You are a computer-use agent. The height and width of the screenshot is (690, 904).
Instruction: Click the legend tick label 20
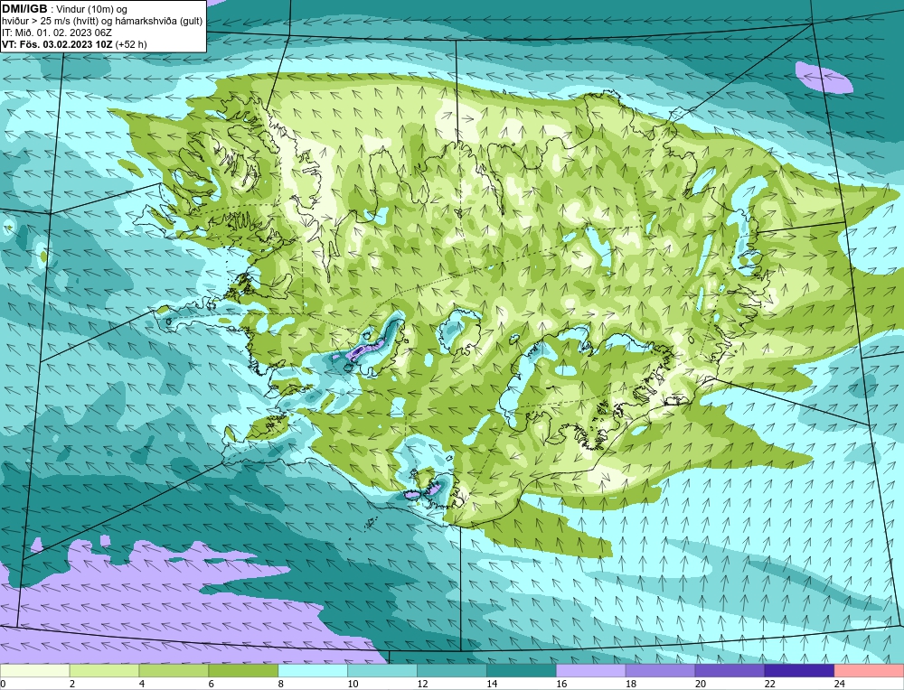[700, 684]
